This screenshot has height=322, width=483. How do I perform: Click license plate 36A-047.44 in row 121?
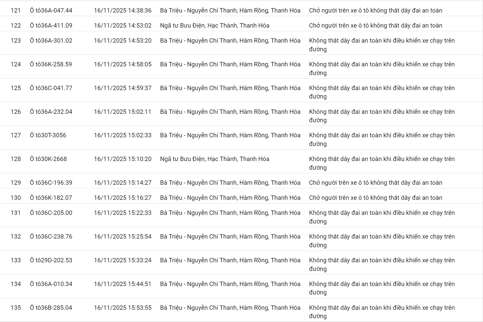tap(51, 10)
